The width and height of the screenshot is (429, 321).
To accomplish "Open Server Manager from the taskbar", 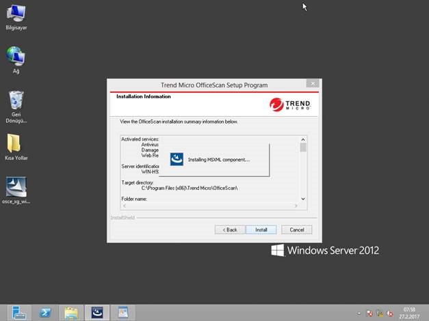I will (18, 313).
